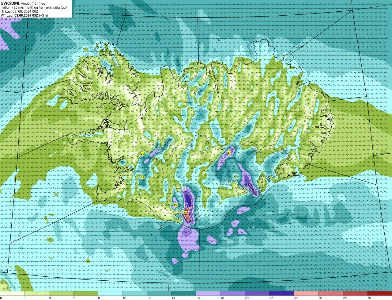This screenshot has height=300, width=392.
Task: Click the yellow 40 peak gust label
Action: (185, 212)
